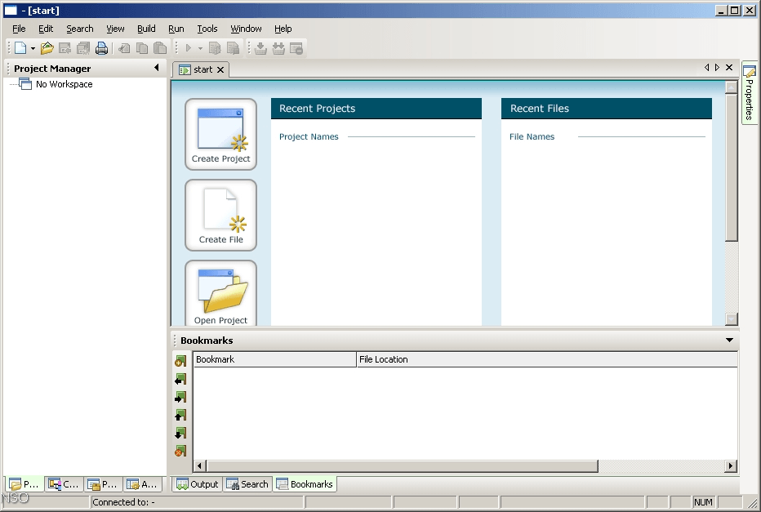Click the single download-to-basket icon
Image resolution: width=761 pixels, height=512 pixels.
click(x=260, y=48)
